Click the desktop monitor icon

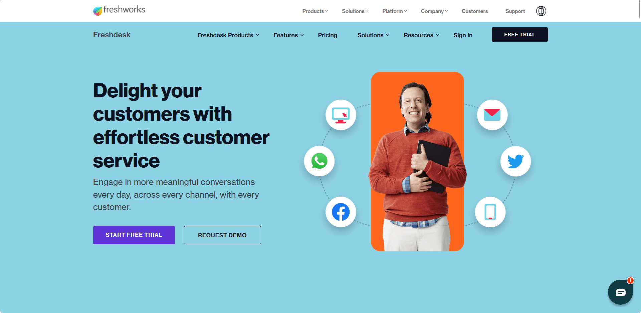pyautogui.click(x=341, y=115)
